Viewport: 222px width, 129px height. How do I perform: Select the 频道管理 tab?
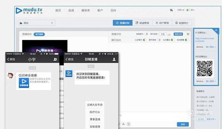(142, 23)
